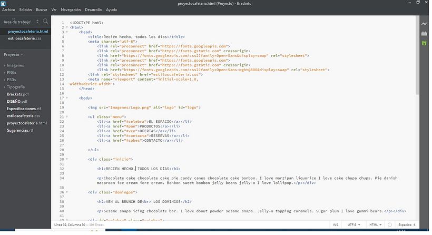Screen dimensions: 432x235
Task: Toggle the INS insert mode indicator
Action: tap(336, 224)
